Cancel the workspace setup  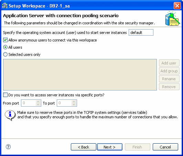coord(165,147)
